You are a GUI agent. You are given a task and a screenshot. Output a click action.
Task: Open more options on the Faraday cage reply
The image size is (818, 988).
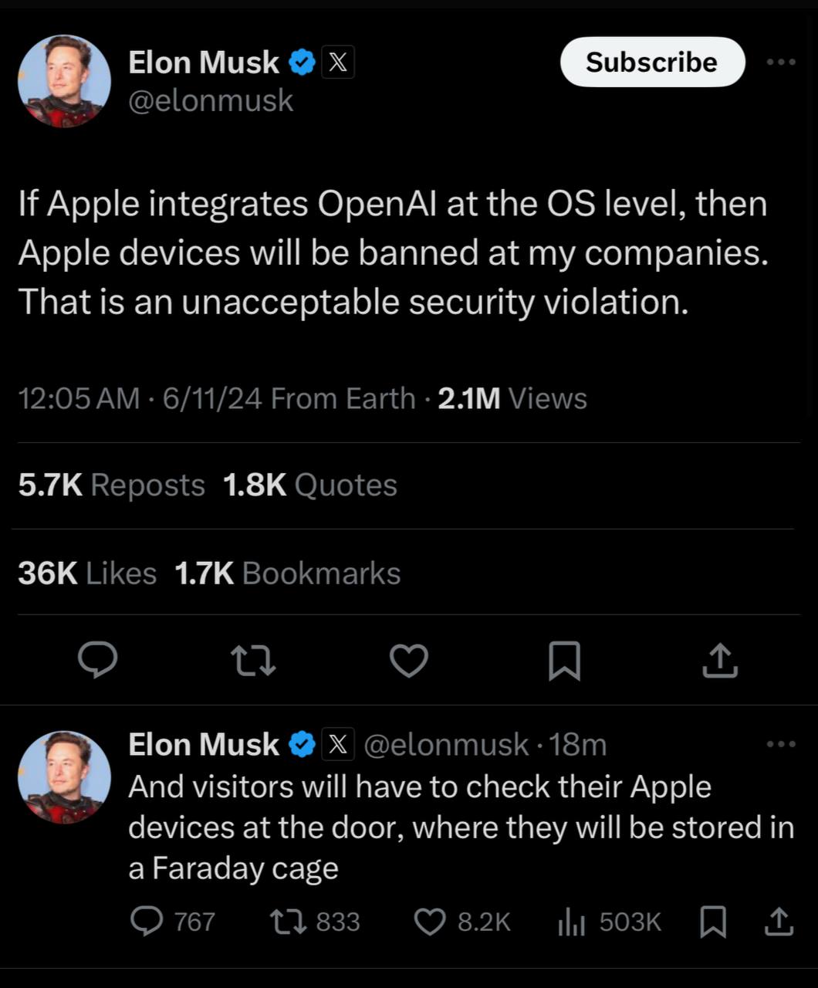pyautogui.click(x=781, y=744)
